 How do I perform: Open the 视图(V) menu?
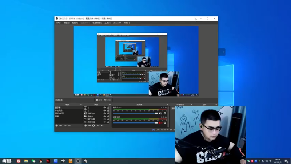(x=75, y=23)
